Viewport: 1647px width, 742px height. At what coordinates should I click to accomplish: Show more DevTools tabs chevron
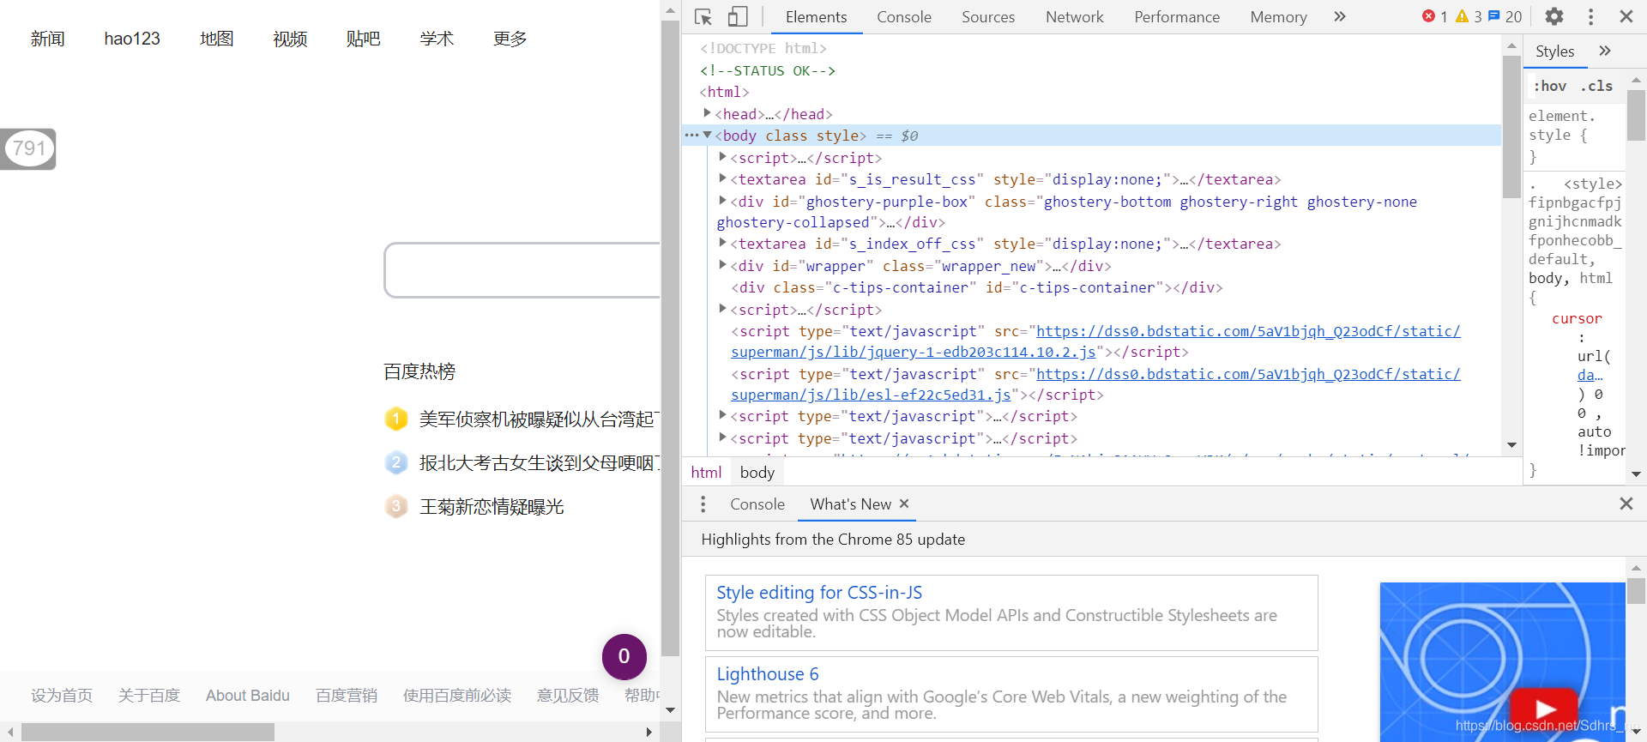(1340, 16)
